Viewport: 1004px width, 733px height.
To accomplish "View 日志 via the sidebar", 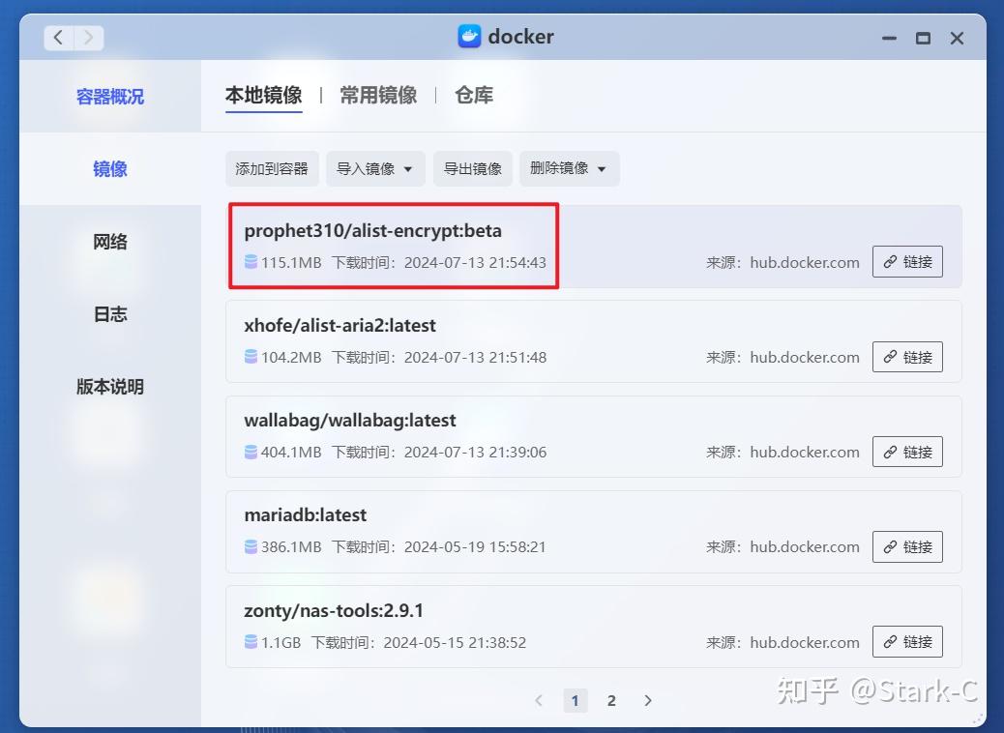I will point(109,313).
